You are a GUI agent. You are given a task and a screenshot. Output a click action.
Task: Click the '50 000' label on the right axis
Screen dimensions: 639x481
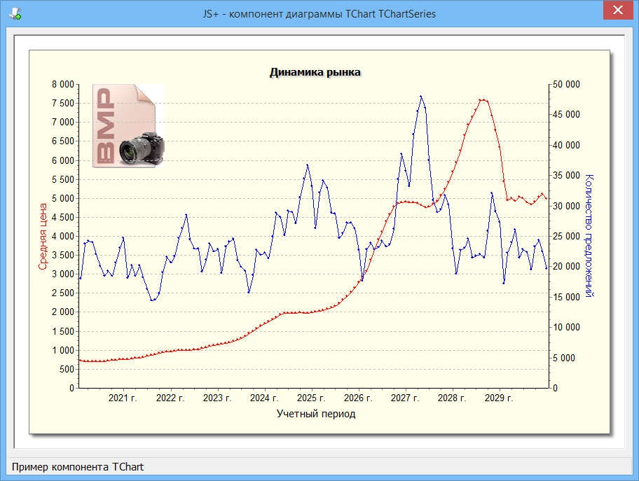point(566,84)
